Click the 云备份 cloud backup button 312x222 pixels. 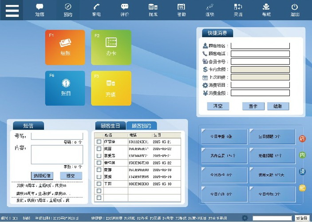click(x=301, y=218)
